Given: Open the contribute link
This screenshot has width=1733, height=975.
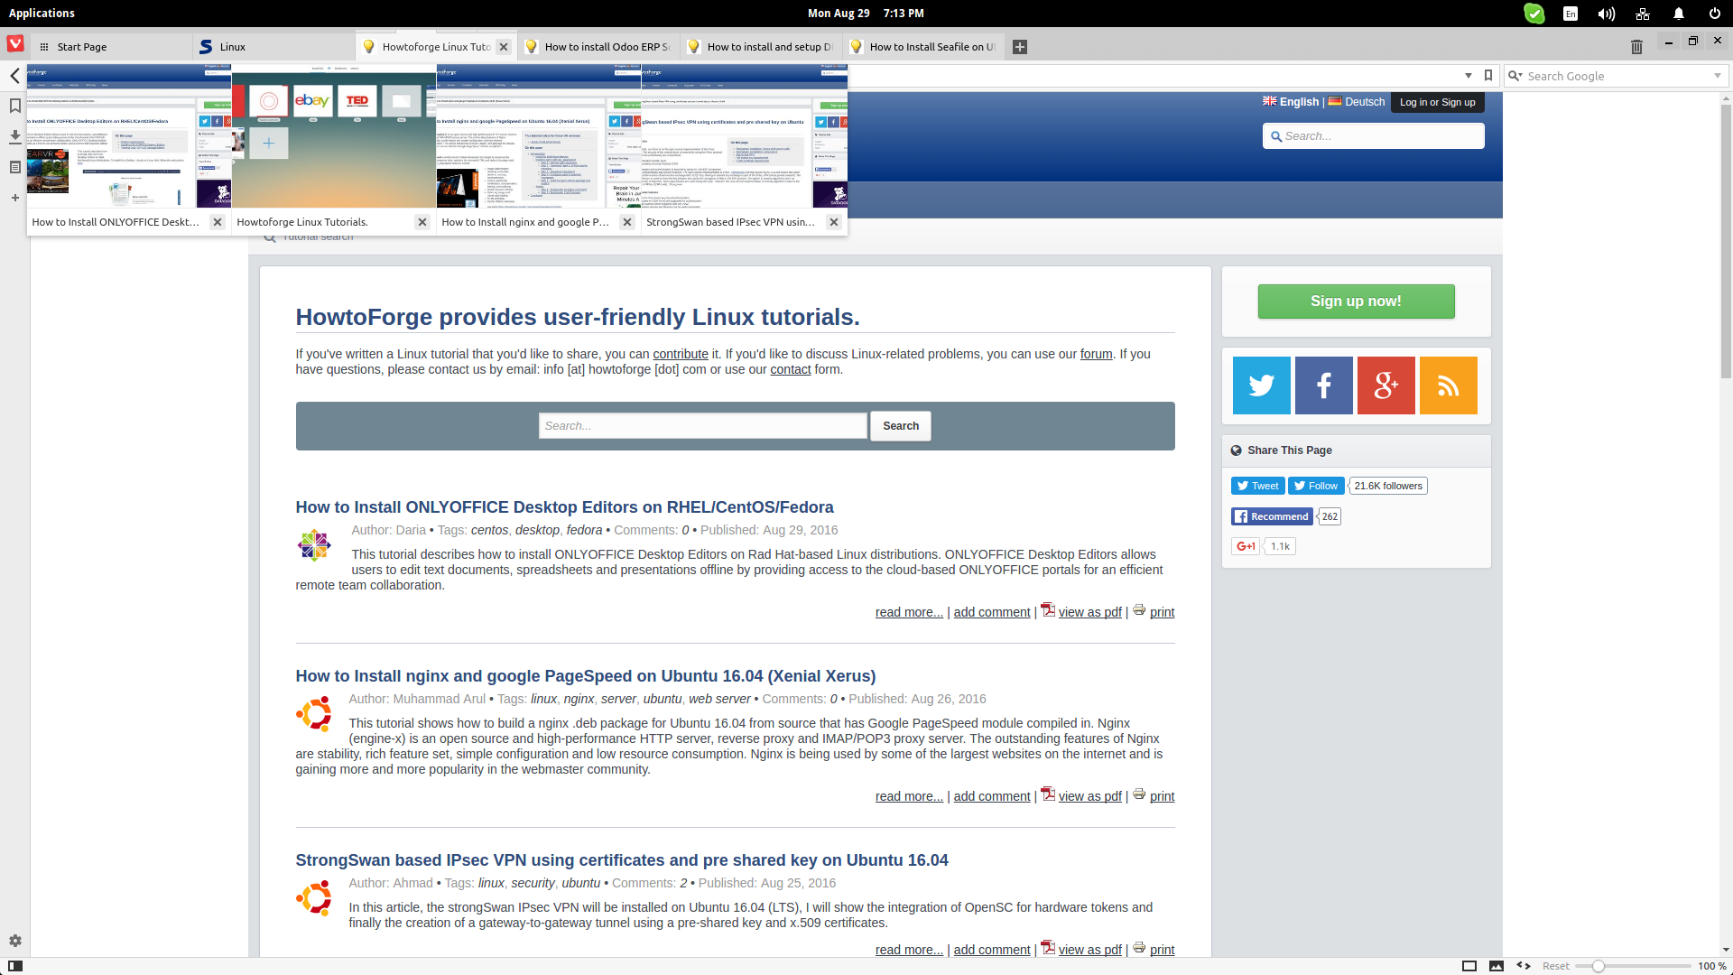Looking at the screenshot, I should pos(681,354).
